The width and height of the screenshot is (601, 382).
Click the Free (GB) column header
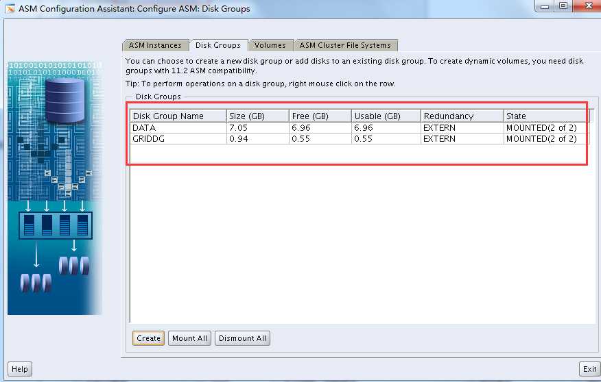click(320, 116)
